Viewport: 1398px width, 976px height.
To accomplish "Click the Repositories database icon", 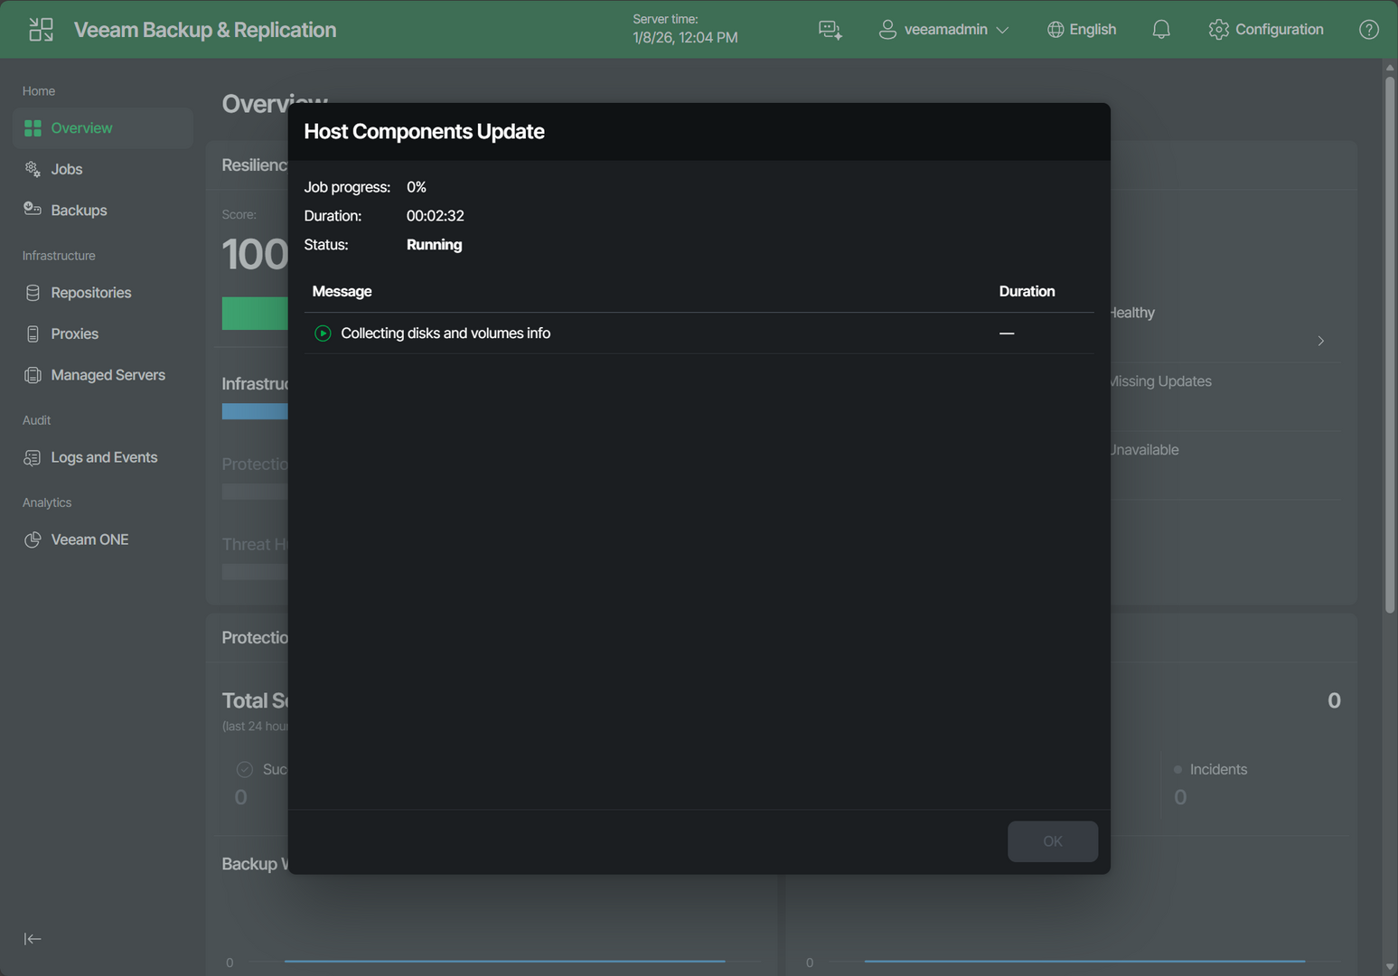I will coord(33,293).
